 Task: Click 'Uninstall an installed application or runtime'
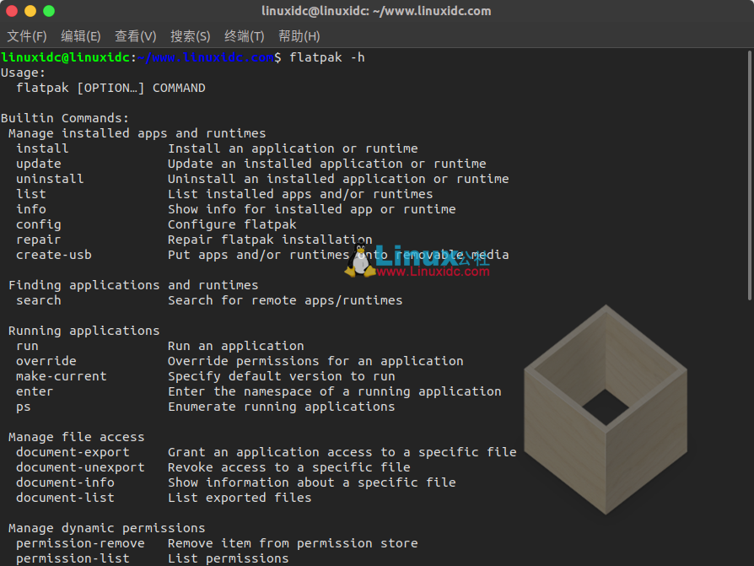pos(338,179)
